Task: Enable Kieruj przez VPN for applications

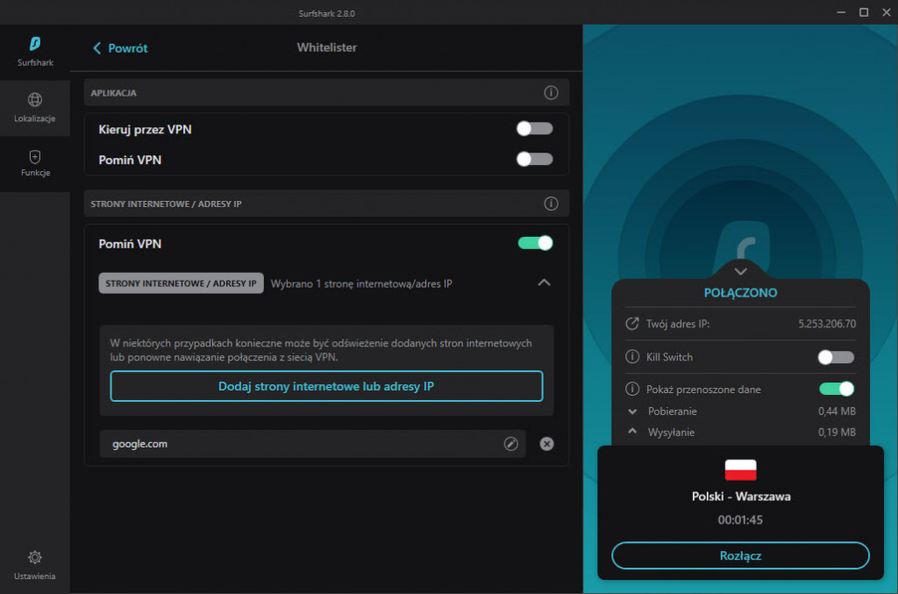Action: 534,129
